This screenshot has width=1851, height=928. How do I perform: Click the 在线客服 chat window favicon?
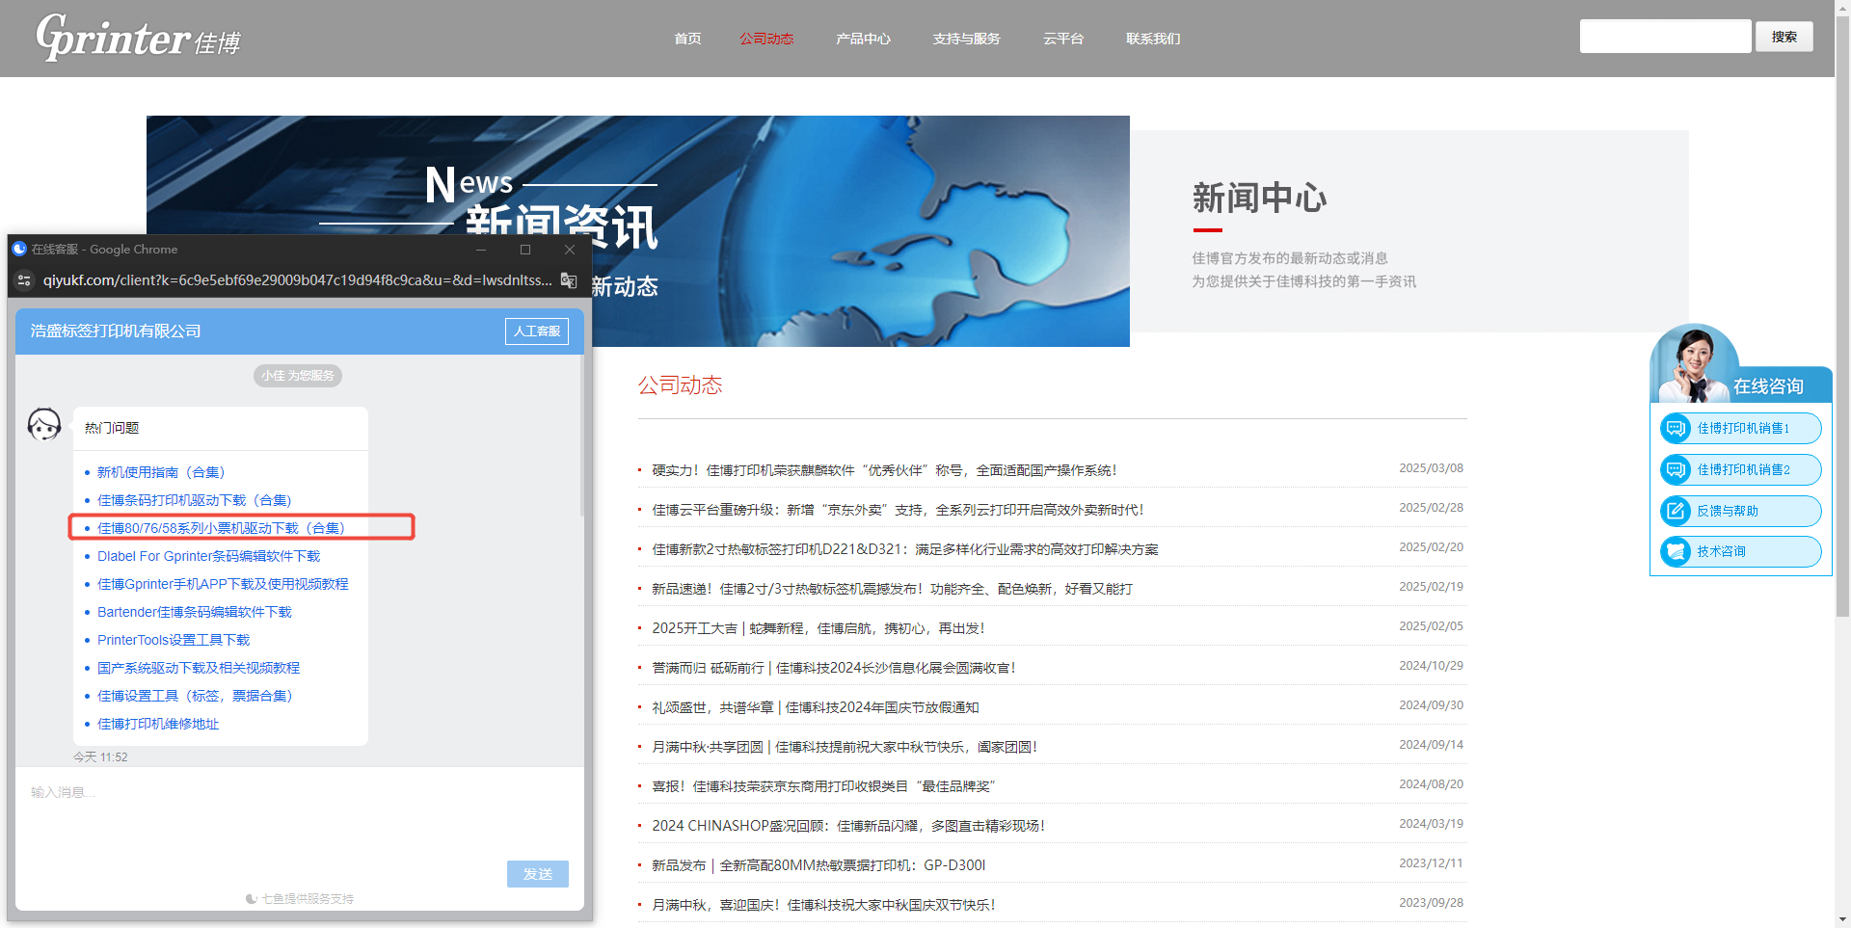tap(19, 249)
